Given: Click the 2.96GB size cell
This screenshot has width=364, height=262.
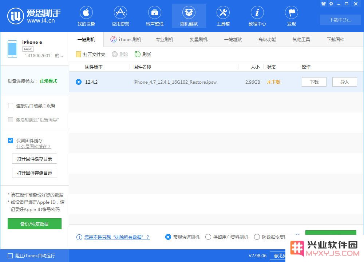Looking at the screenshot, I should tap(253, 82).
